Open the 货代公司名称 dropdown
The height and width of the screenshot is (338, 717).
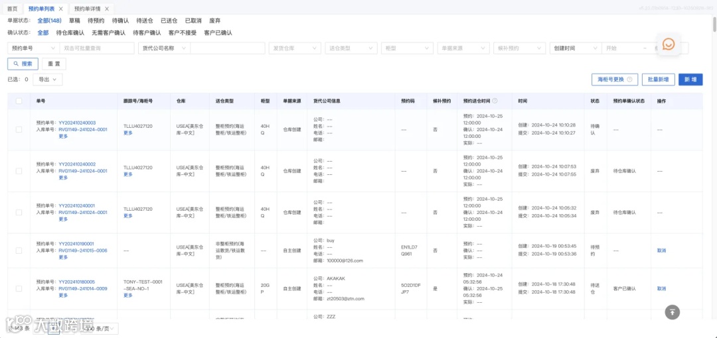[x=164, y=48]
